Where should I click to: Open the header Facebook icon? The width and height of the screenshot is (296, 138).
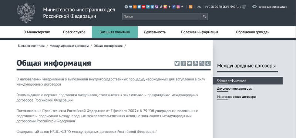coord(174,7)
